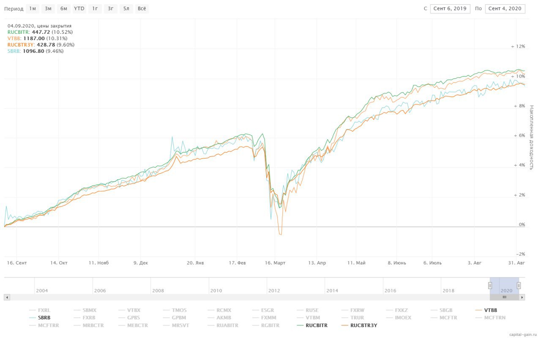The height and width of the screenshot is (338, 541).
Task: Select the 1м period button
Action: 33,8
